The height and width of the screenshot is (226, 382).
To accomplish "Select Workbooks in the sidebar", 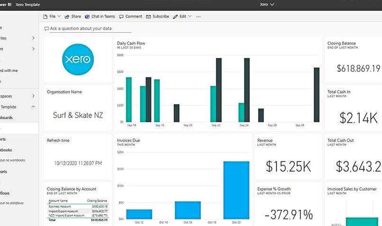I will click(x=6, y=150).
